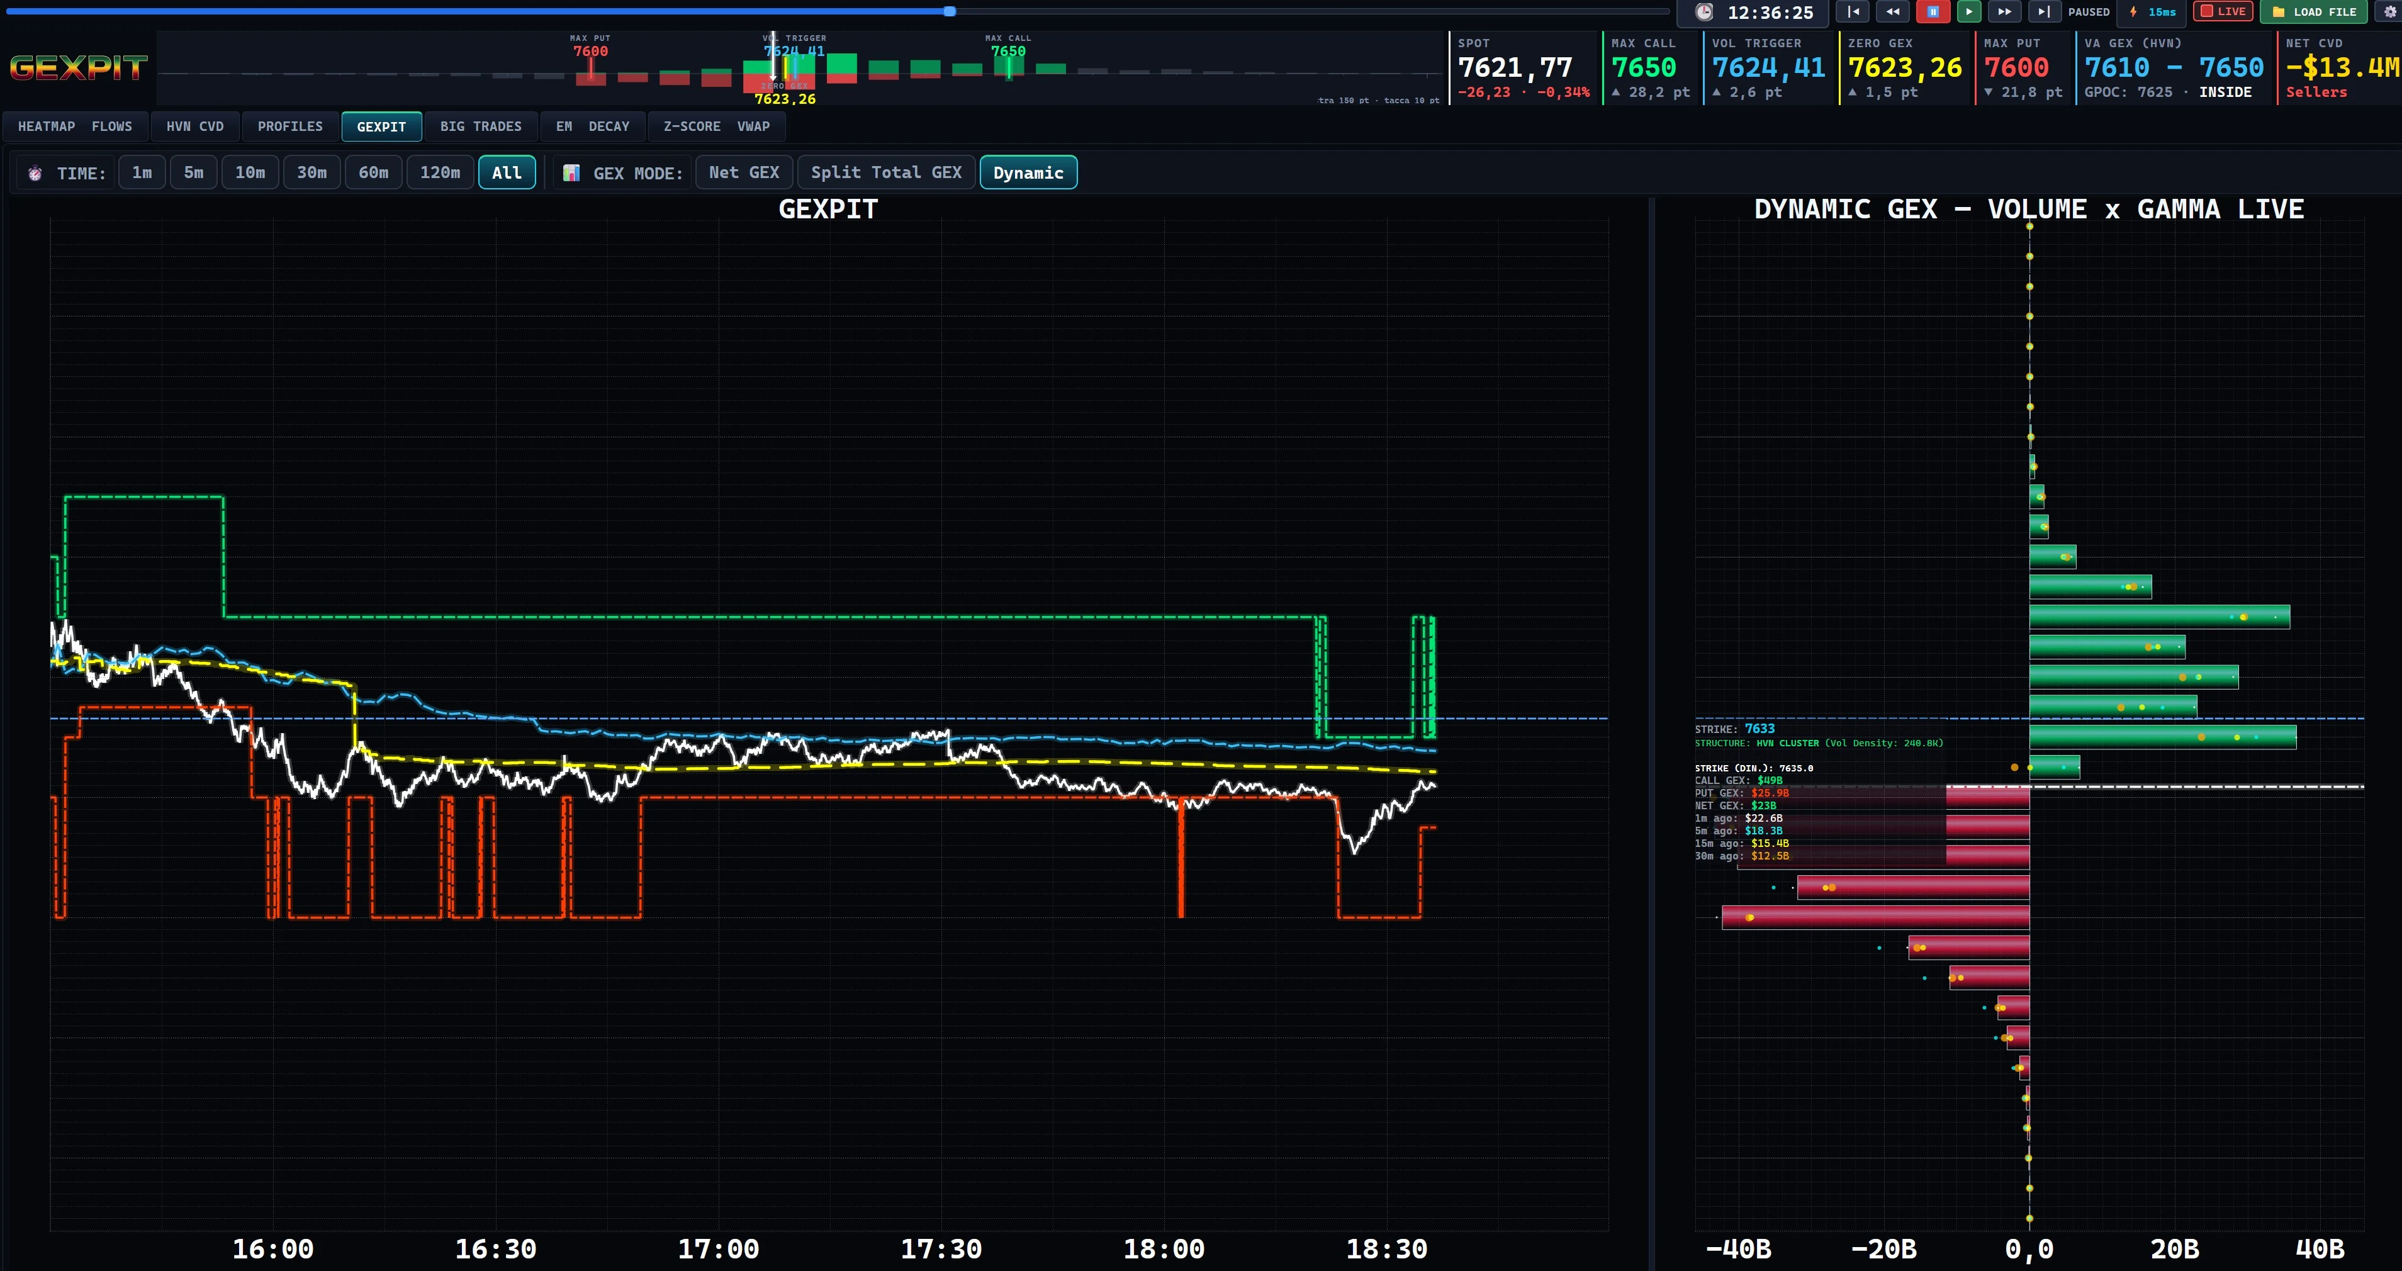Click the SPOT value 7621,77
The width and height of the screenshot is (2402, 1271).
click(1515, 68)
